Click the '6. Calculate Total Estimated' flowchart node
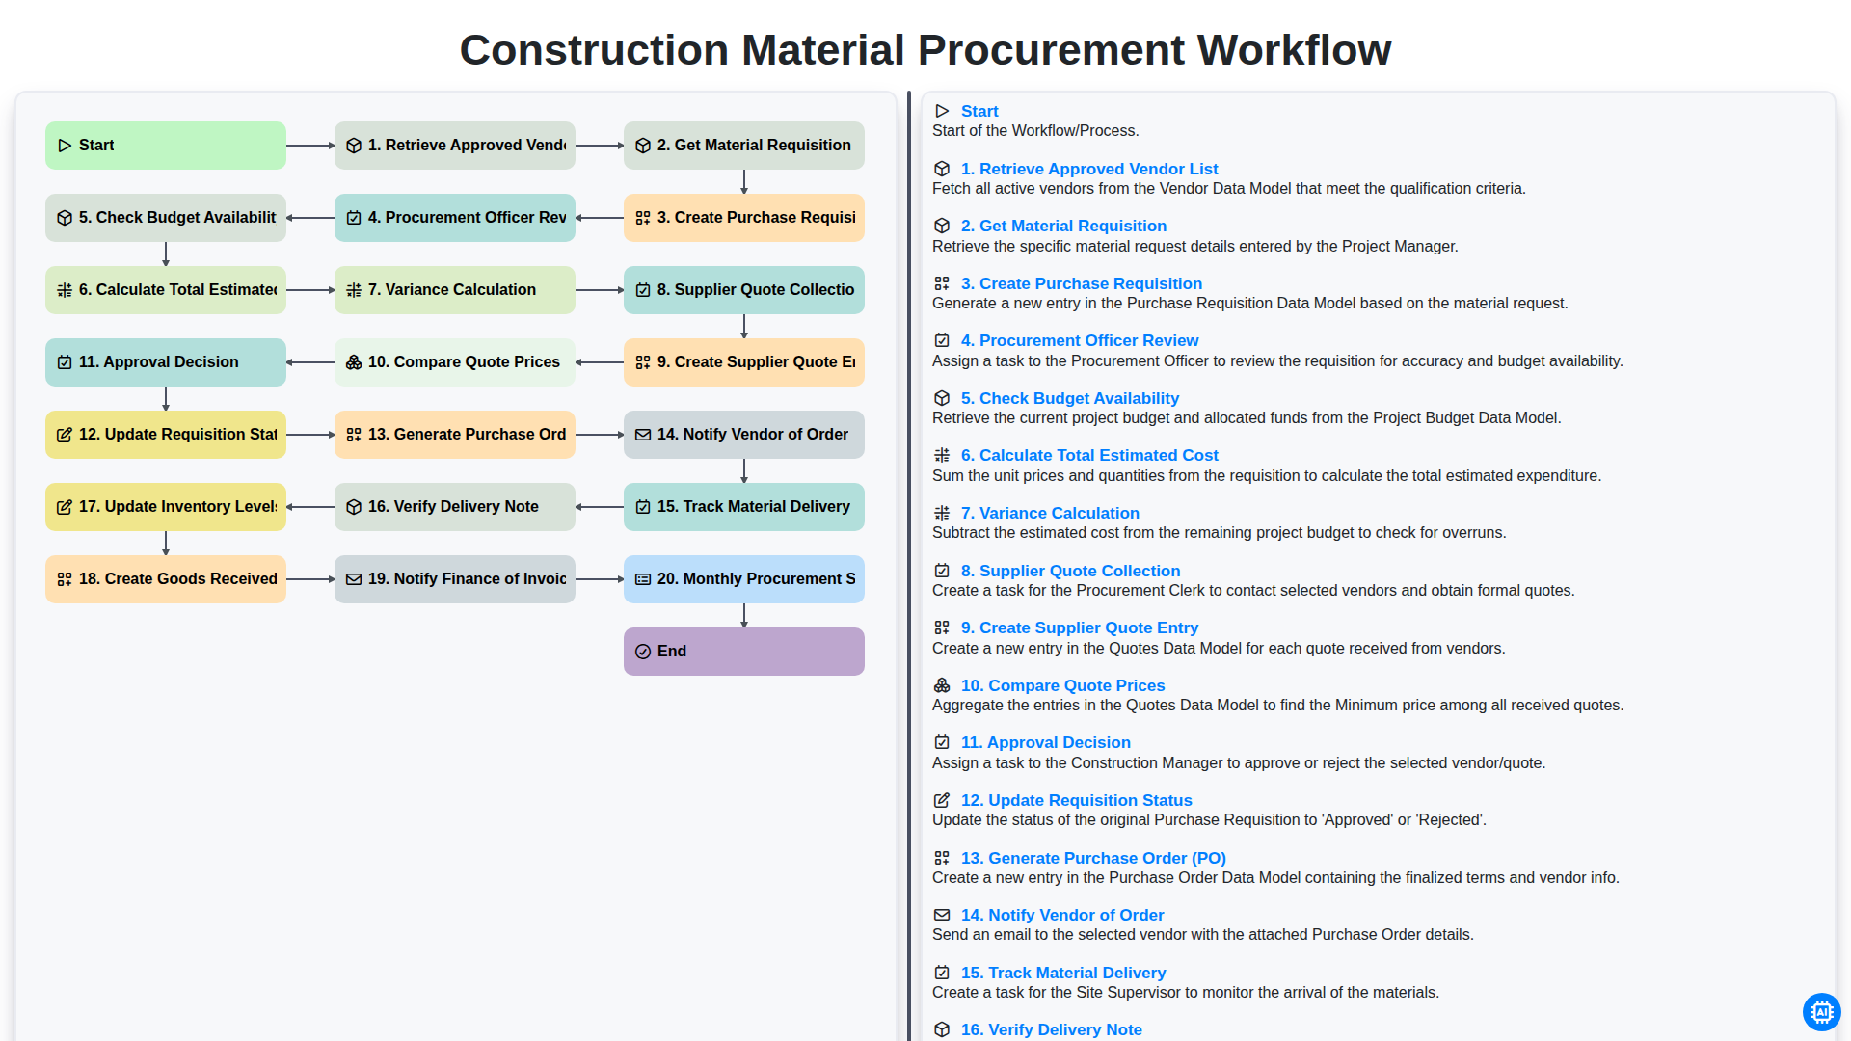 tap(166, 290)
